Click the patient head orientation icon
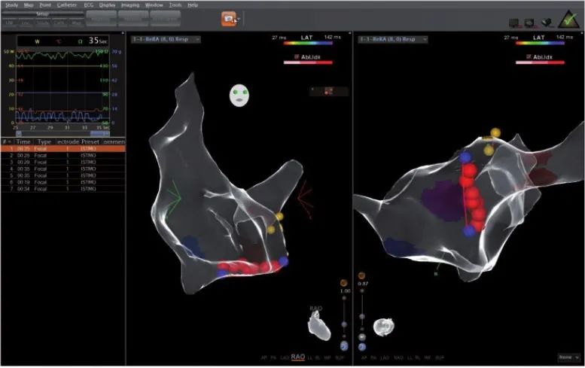This screenshot has width=585, height=368. (240, 96)
